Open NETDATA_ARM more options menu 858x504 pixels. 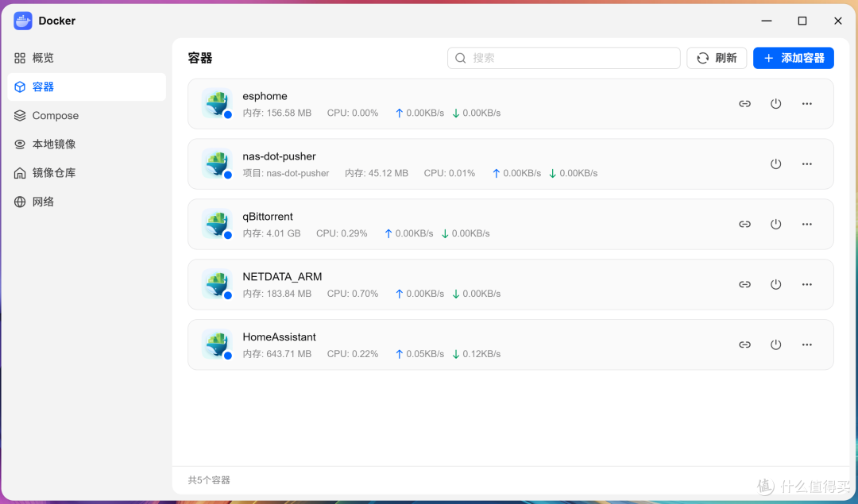pos(807,284)
